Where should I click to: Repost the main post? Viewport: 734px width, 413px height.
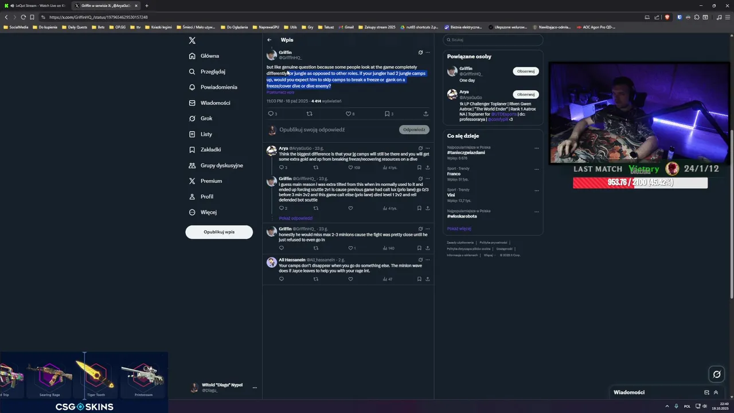pyautogui.click(x=310, y=114)
